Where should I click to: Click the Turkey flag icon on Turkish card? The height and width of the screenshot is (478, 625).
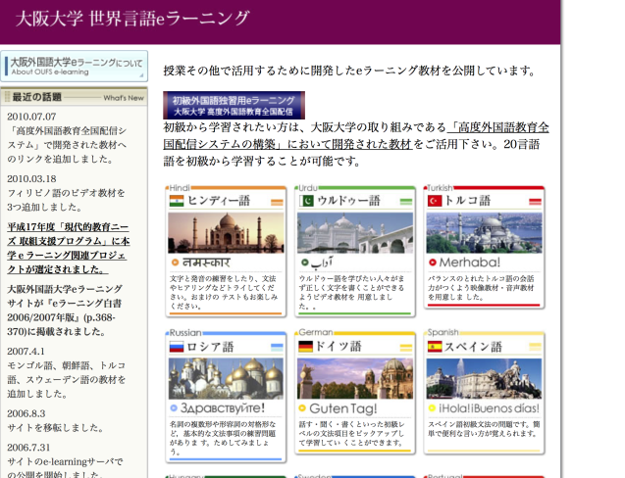[435, 201]
